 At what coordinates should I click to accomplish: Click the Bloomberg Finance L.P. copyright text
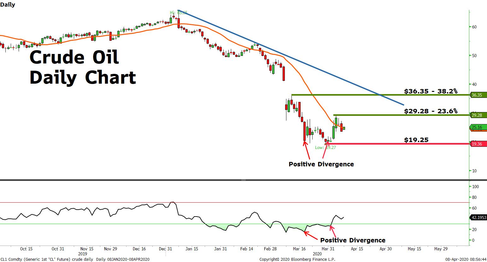(297, 259)
